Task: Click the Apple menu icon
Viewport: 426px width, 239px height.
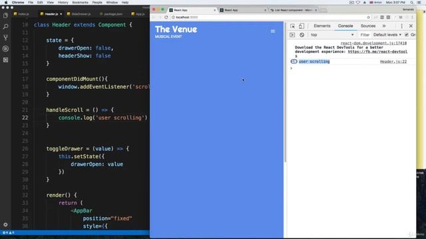Action: 6,3
